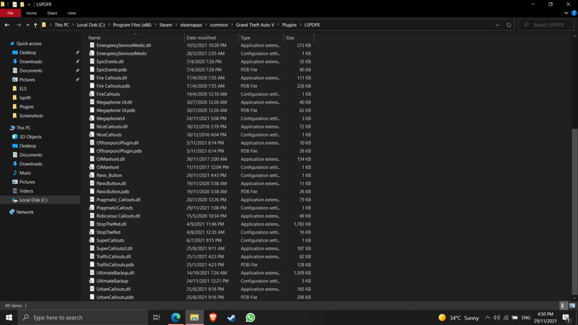578x325 pixels.
Task: Go up one folder level
Action: click(35, 25)
